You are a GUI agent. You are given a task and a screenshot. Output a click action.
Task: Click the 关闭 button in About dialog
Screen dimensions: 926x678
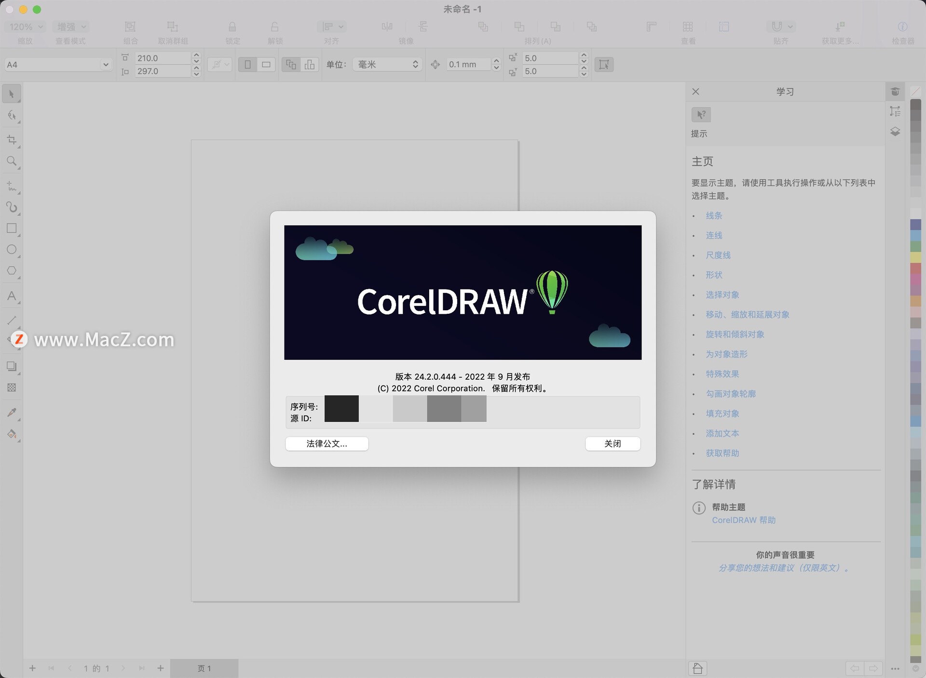(x=613, y=444)
